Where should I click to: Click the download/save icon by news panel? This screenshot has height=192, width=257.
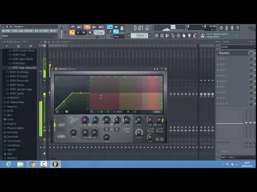(x=202, y=36)
